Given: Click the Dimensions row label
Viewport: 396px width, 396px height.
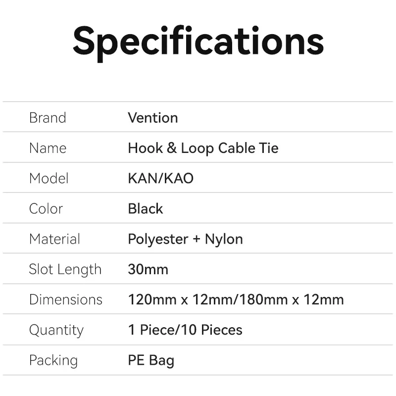Looking at the screenshot, I should click(x=66, y=299).
